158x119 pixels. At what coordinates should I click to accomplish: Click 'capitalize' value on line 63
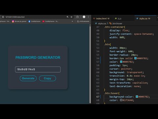pos(140,83)
